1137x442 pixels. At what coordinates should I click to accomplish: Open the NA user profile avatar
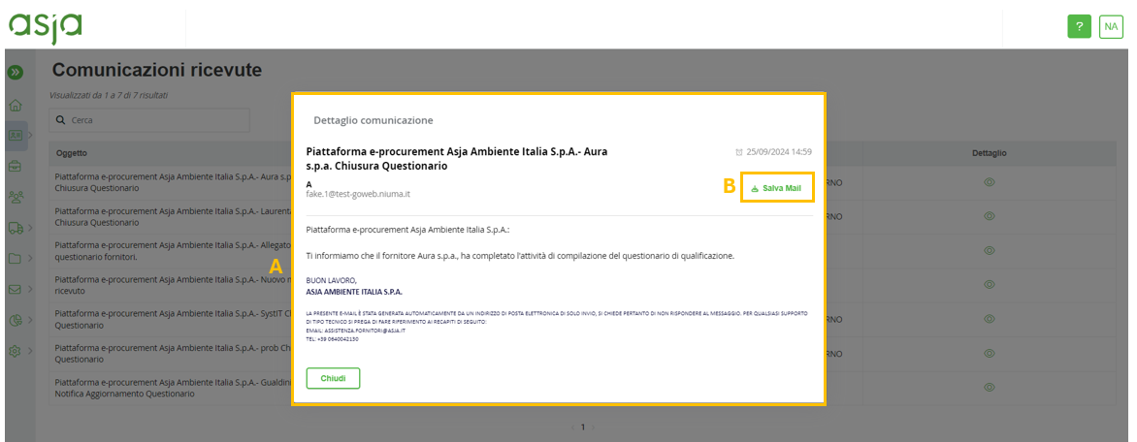[x=1110, y=27]
